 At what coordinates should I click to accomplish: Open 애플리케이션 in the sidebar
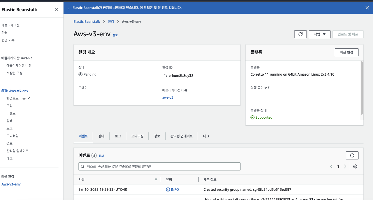tap(10, 25)
